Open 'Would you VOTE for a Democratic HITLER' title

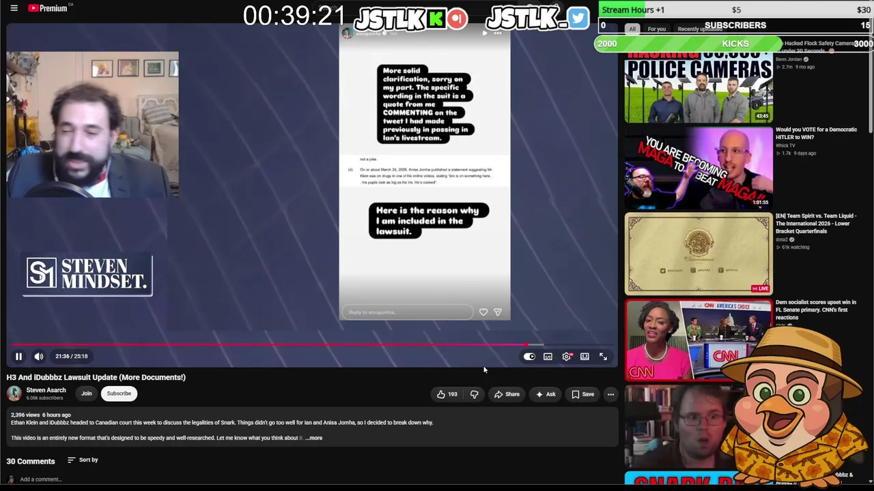click(x=816, y=133)
